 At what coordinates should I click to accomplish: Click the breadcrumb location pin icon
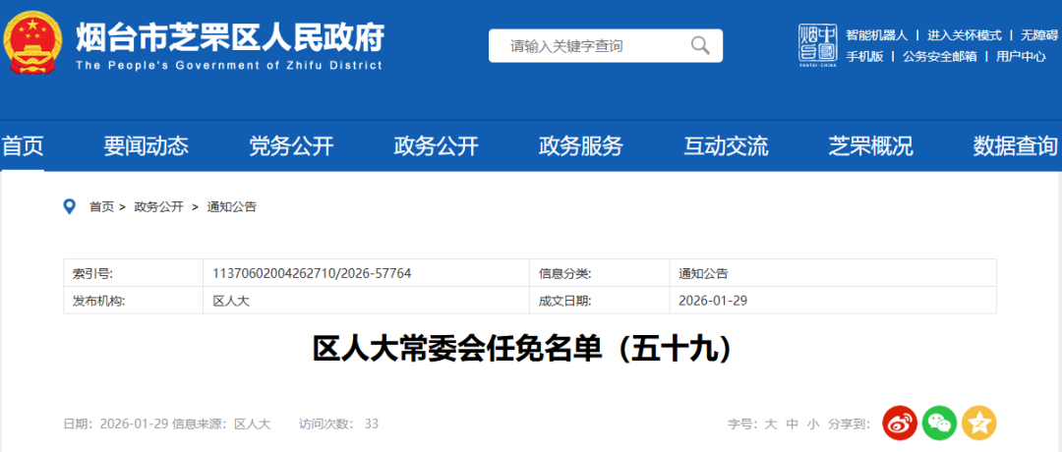pos(70,206)
